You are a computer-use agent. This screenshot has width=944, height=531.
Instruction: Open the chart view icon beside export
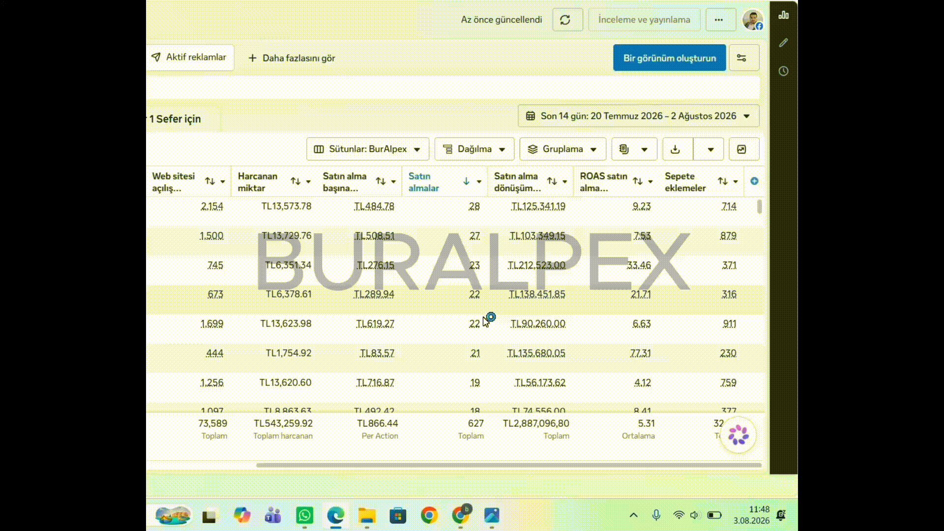pos(743,149)
